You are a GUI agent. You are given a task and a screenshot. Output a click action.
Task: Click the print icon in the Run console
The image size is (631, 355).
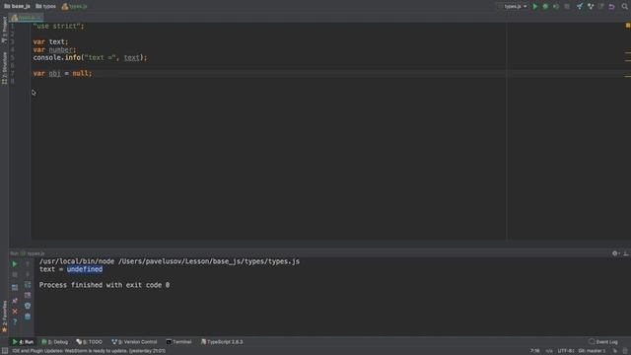pos(28,306)
